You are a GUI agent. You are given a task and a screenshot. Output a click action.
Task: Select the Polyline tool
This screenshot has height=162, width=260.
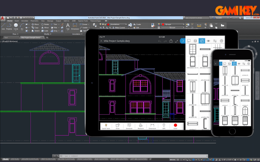(9, 26)
